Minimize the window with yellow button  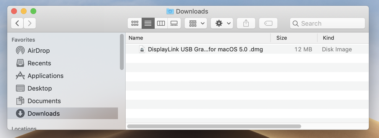tap(24, 11)
